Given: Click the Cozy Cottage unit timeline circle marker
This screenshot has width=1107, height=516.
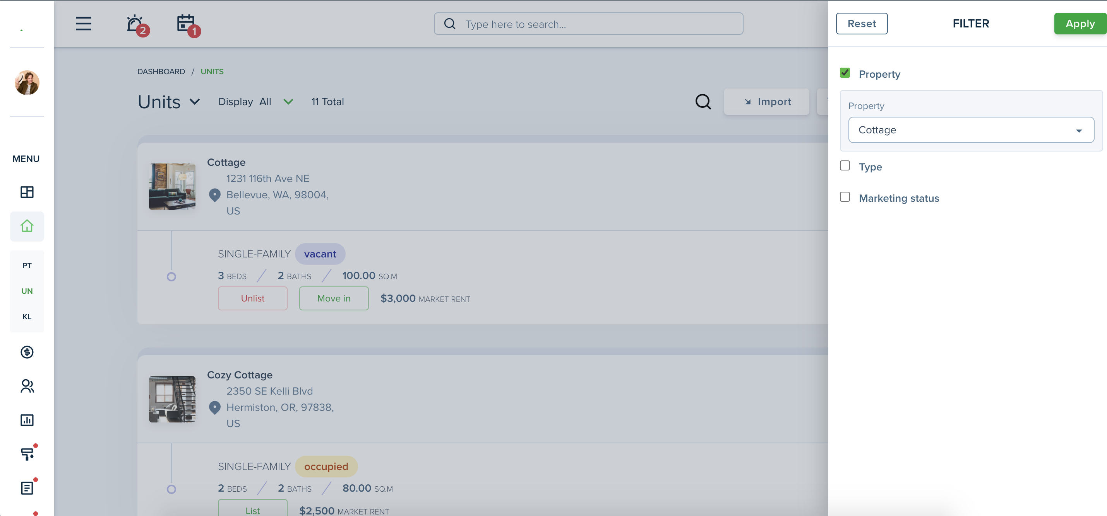Looking at the screenshot, I should [171, 489].
